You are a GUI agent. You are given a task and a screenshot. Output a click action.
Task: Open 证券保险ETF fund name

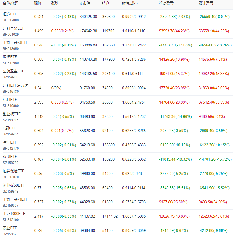14,171
